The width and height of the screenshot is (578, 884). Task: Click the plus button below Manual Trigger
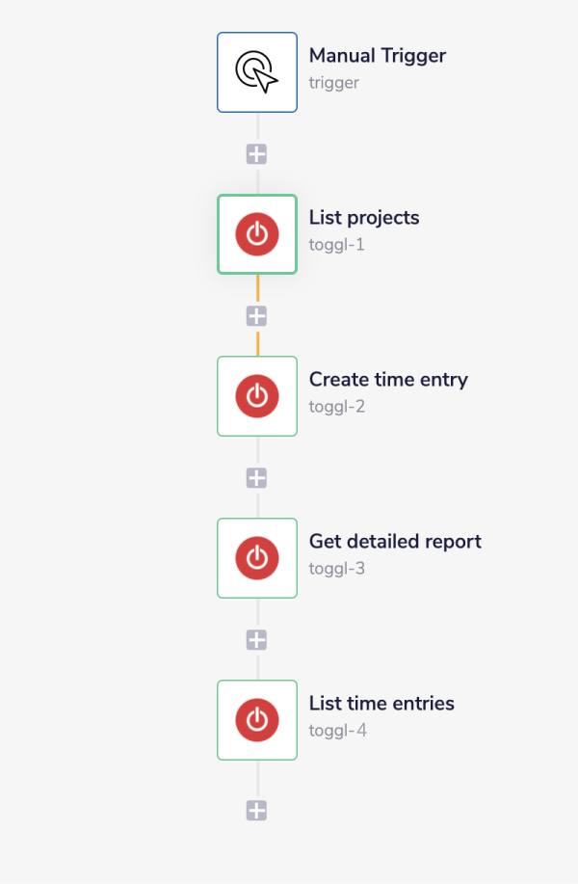257,153
